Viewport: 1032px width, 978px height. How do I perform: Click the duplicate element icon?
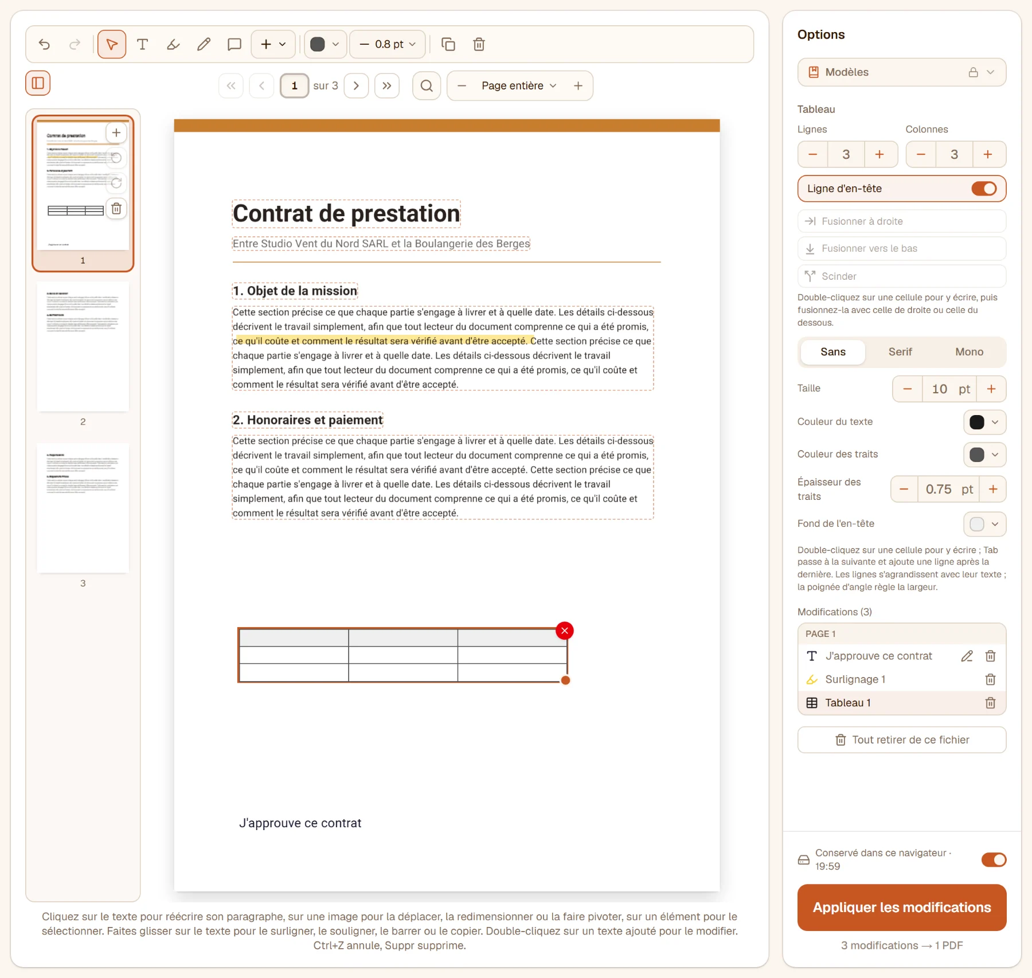point(448,44)
